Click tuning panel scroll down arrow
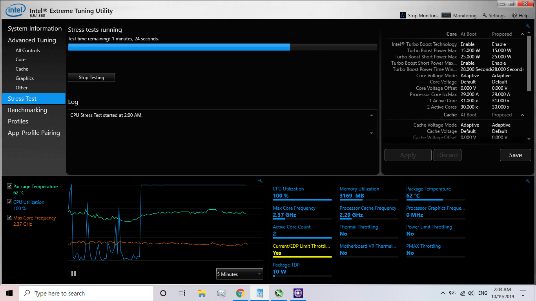 [x=529, y=139]
